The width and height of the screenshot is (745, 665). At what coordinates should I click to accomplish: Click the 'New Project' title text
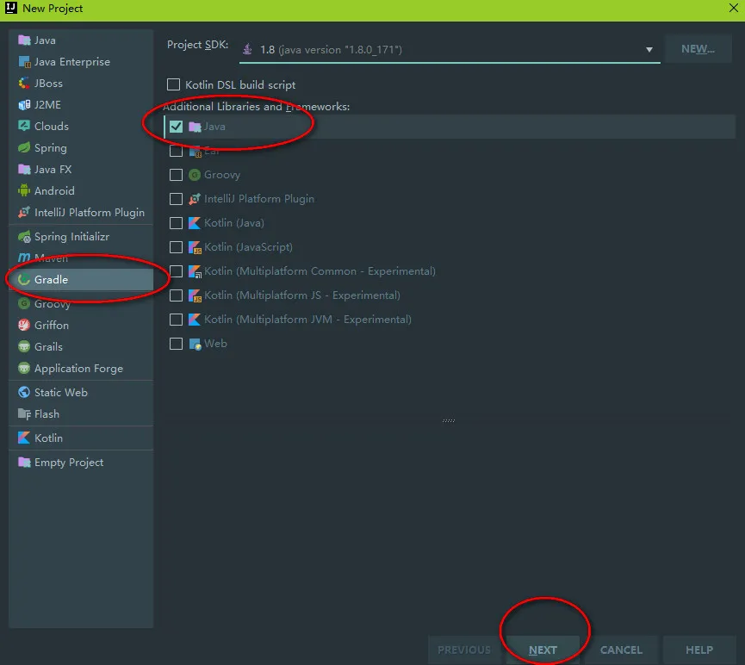(53, 8)
